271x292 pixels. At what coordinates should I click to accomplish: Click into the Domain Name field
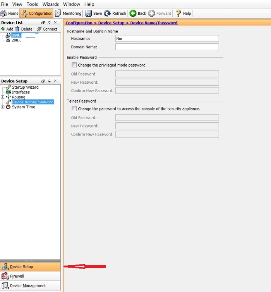(167, 47)
